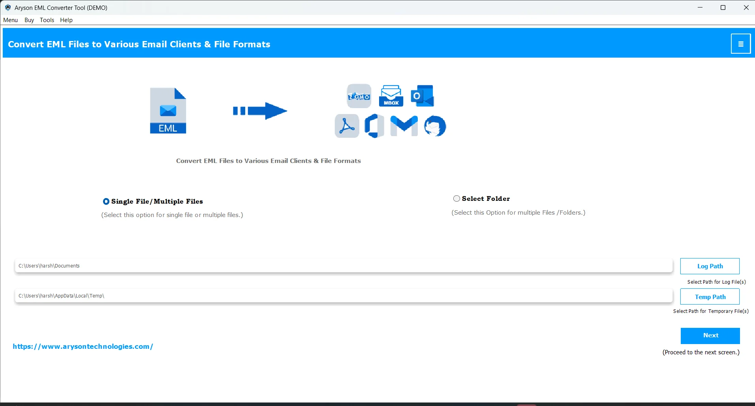Screen dimensions: 755x406
Task: Click the Zoho Mail icon
Action: coord(359,96)
